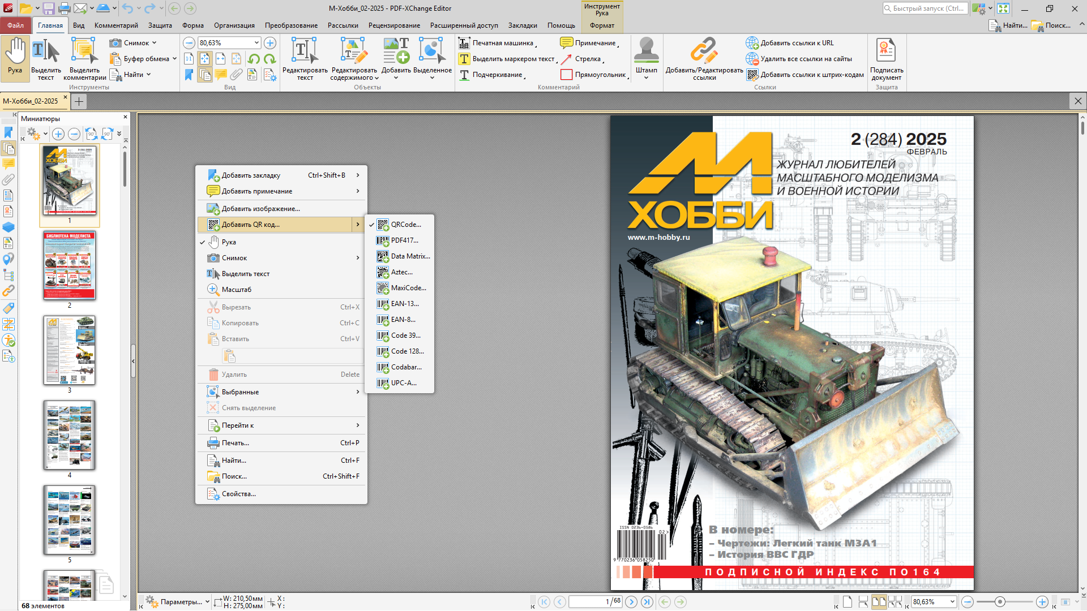Image resolution: width=1087 pixels, height=611 pixels.
Task: Toggle the checked Hand (Рука) menu item
Action: pyautogui.click(x=229, y=242)
